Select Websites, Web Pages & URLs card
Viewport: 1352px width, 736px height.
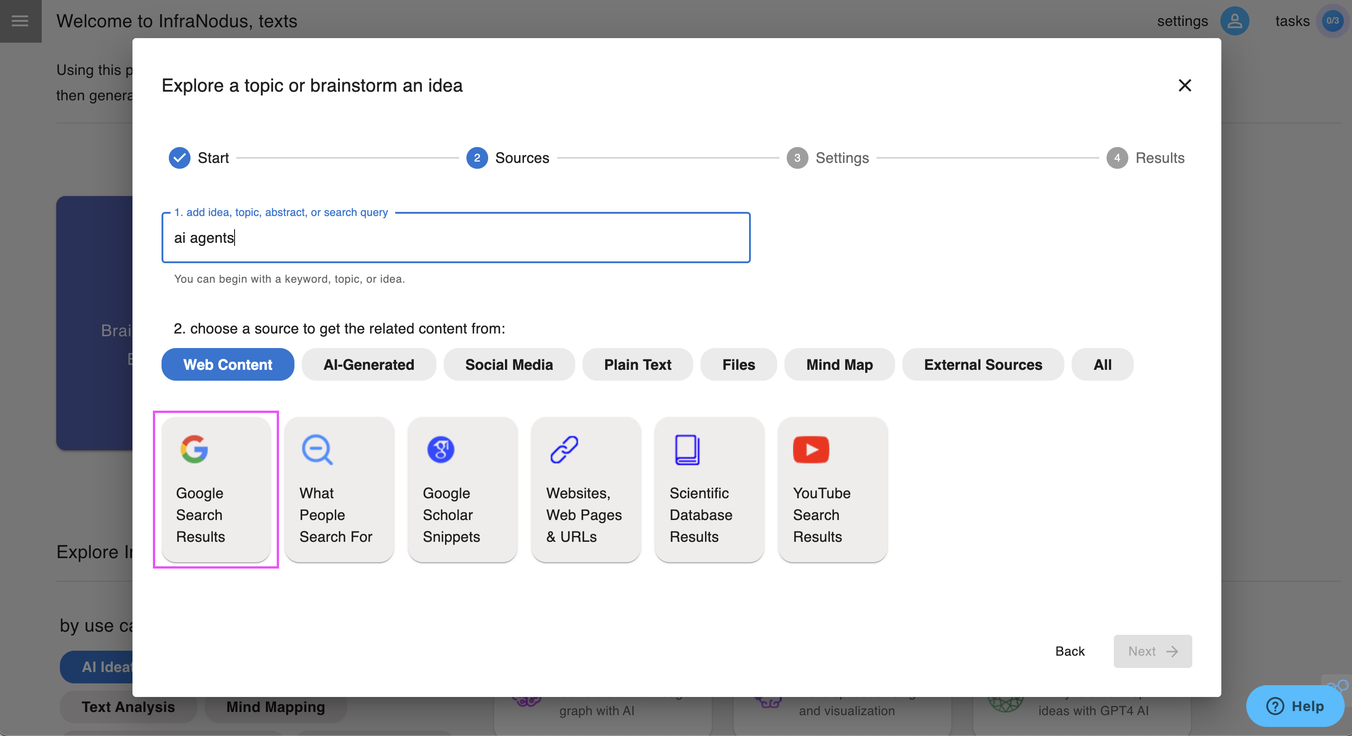point(586,489)
